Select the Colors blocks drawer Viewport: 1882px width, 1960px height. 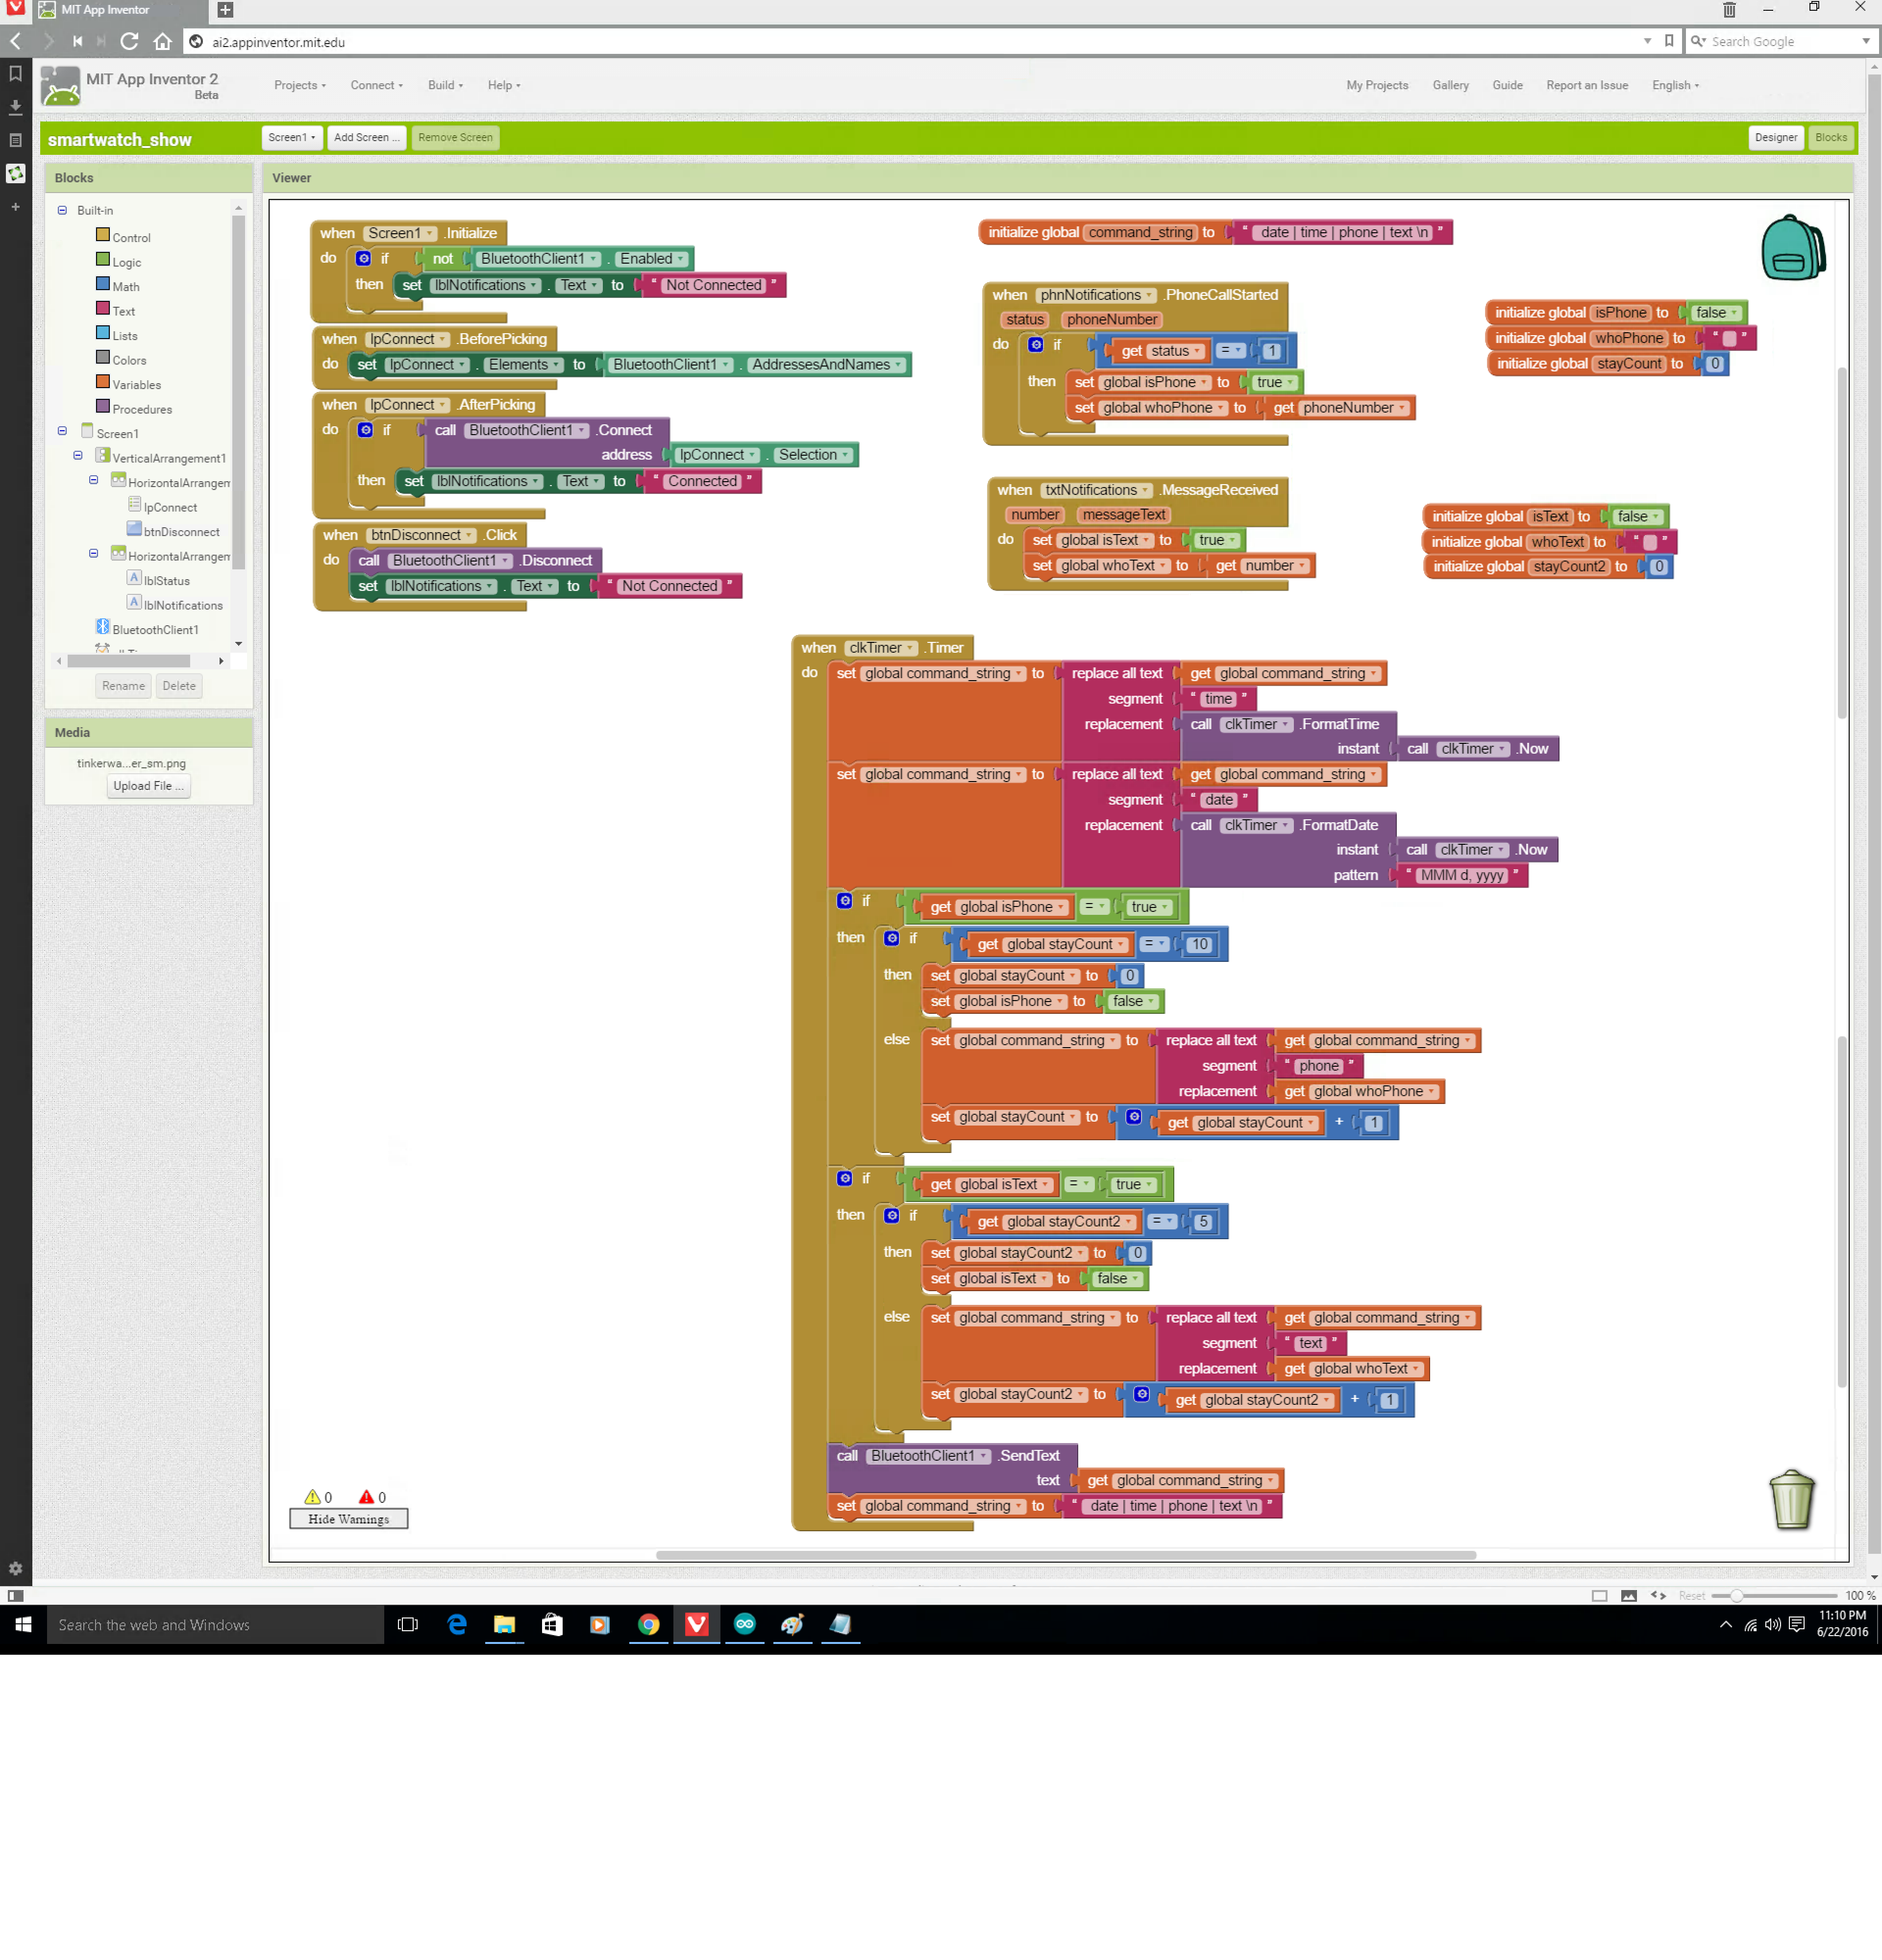pos(128,359)
